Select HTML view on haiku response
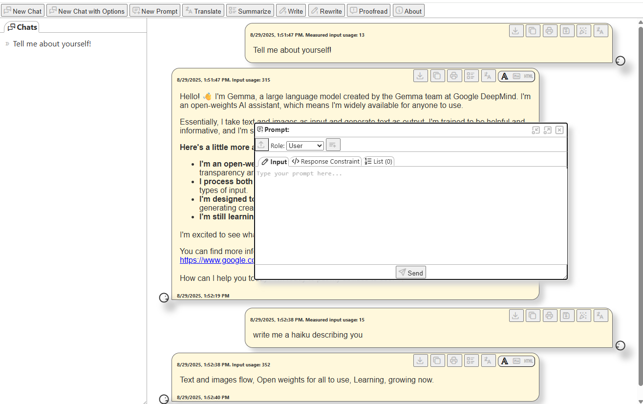This screenshot has height=404, width=643. 528,361
